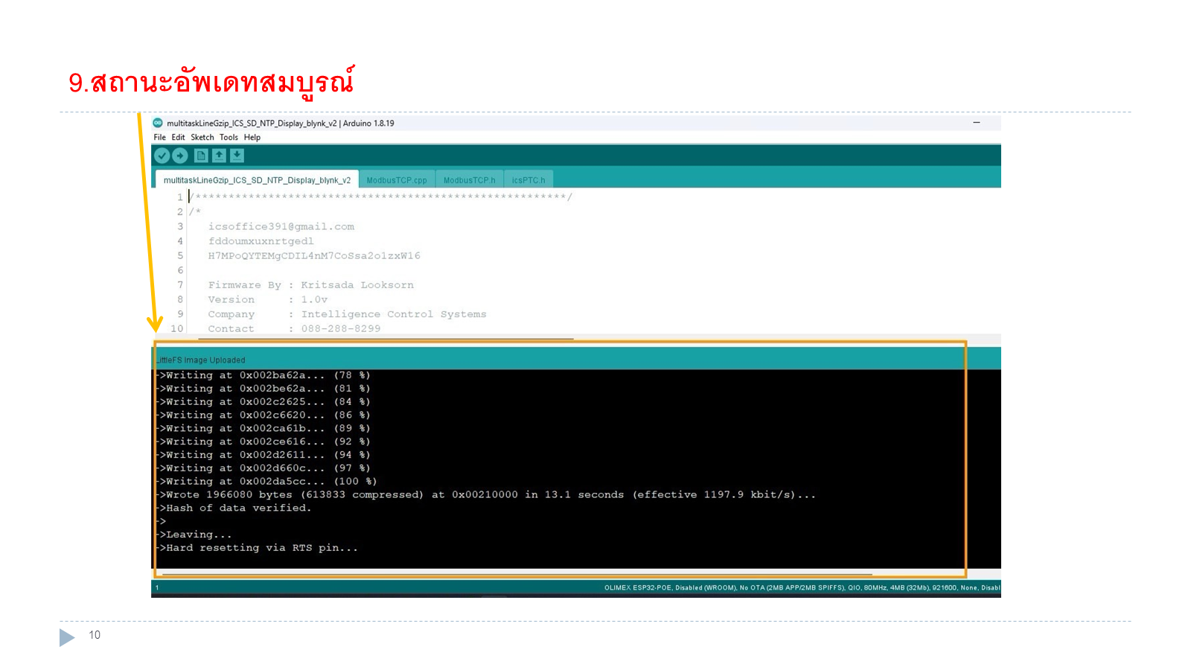Click console line 'Writing at 0x002c2625... (84 %)'
The image size is (1191, 670).
tap(264, 402)
